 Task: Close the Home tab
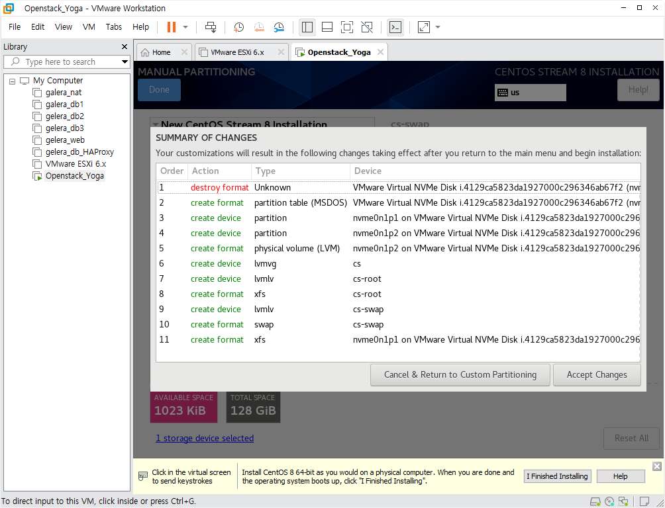(x=184, y=52)
